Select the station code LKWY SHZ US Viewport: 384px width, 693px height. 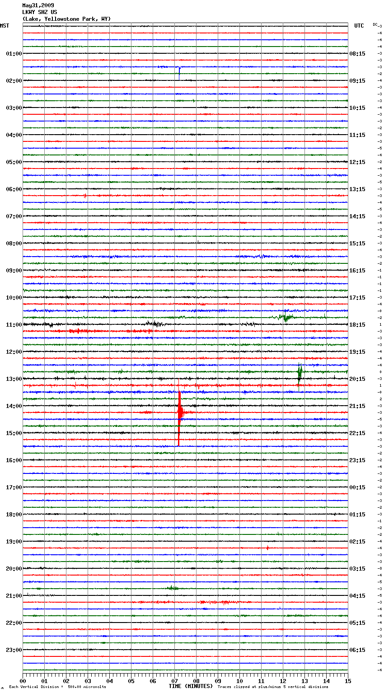tap(40, 12)
